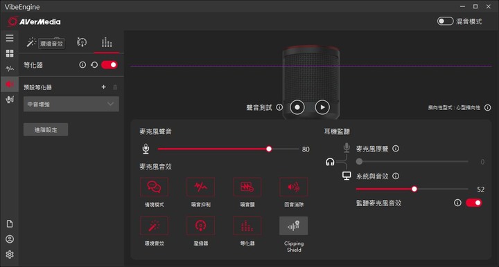Turn off 監聽麥克風音效 toggle
The width and height of the screenshot is (499, 267).
pyautogui.click(x=474, y=203)
